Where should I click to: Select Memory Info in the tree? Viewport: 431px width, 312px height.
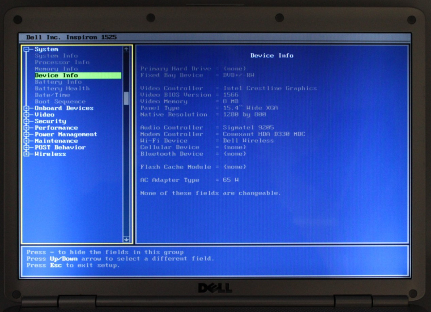(56, 69)
